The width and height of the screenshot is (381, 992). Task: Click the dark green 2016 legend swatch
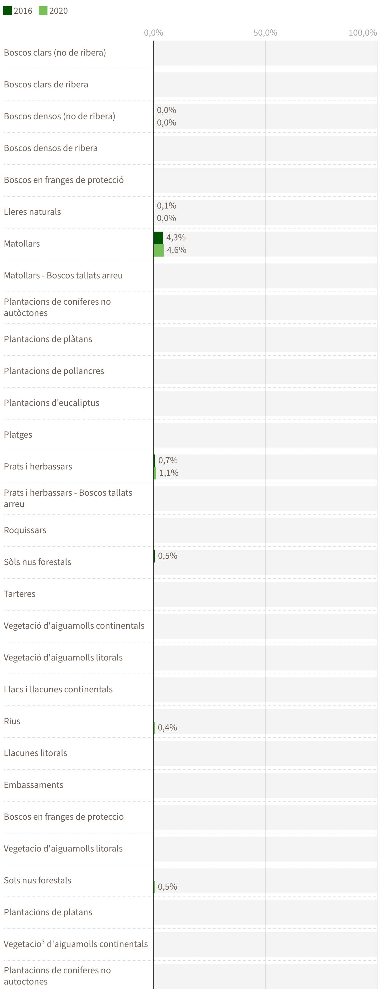coord(7,10)
